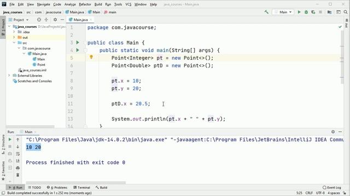This screenshot has height=196, width=350.
Task: Toggle soft-wrap in Run console
Action: (x=18, y=154)
